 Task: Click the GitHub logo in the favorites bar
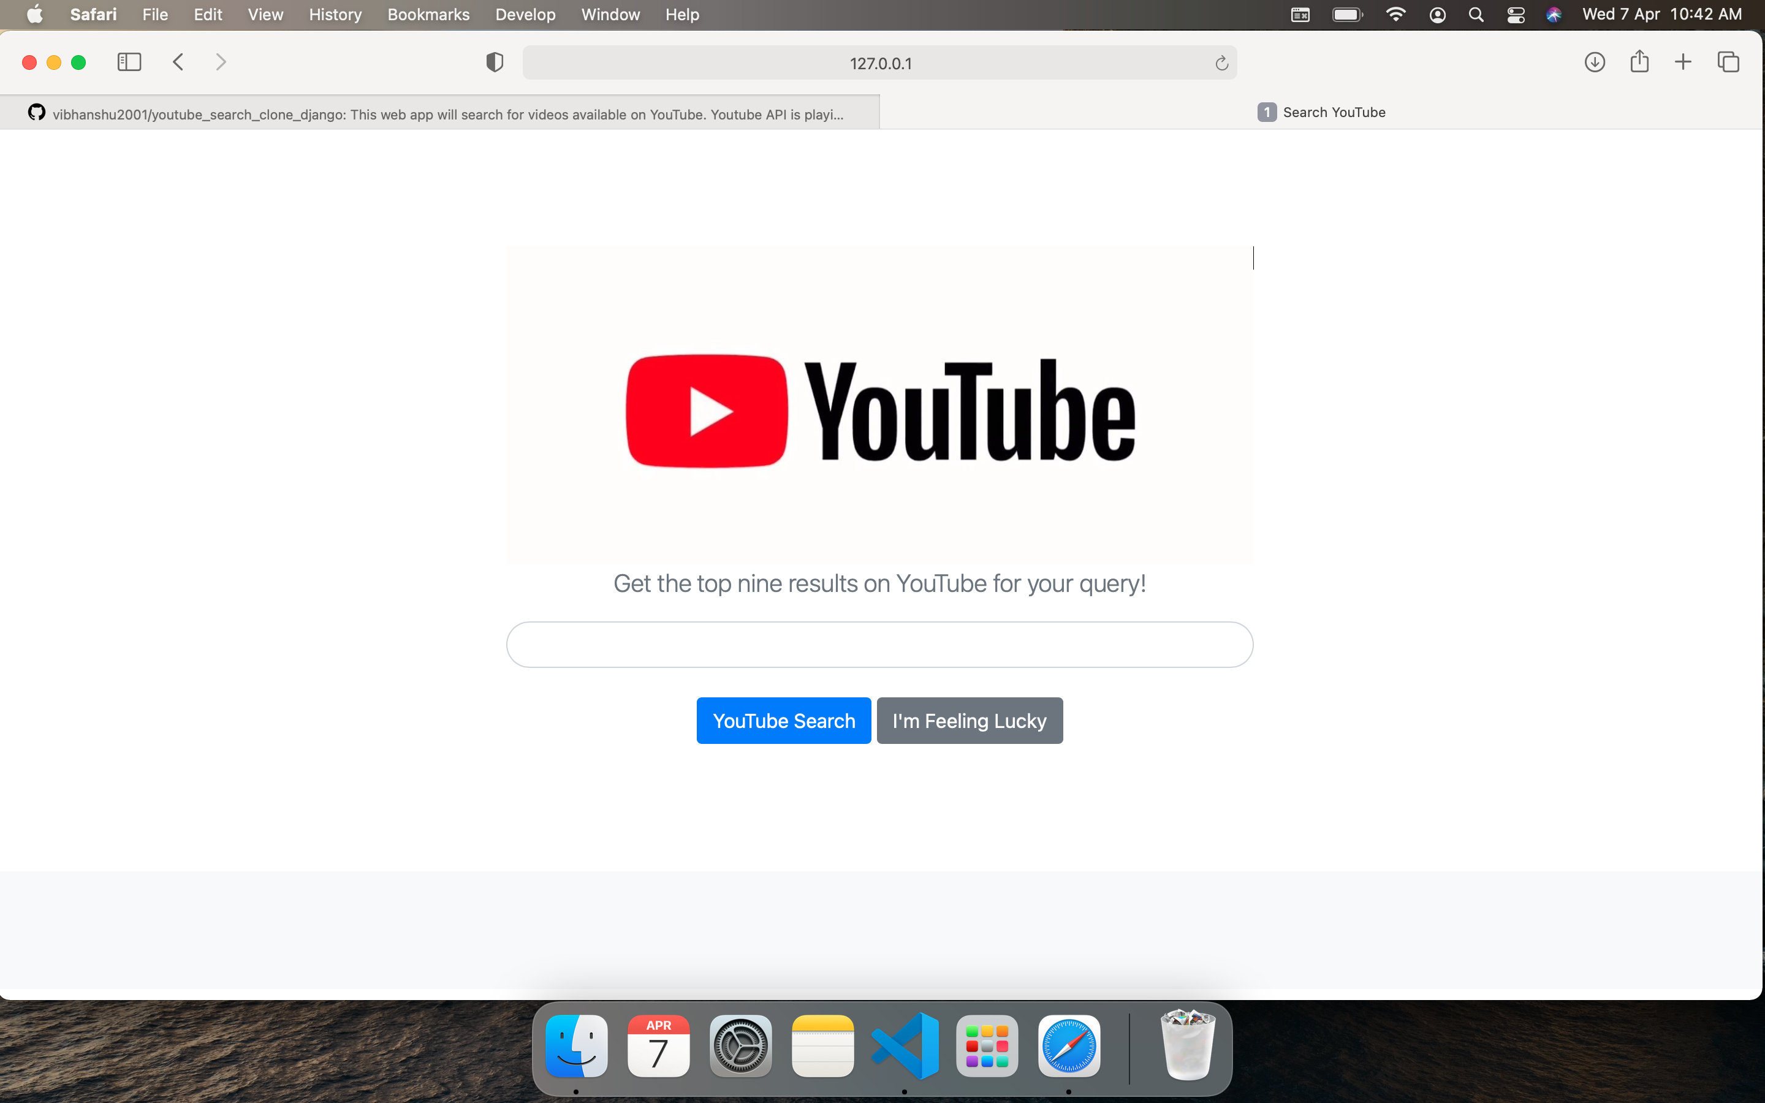tap(36, 112)
